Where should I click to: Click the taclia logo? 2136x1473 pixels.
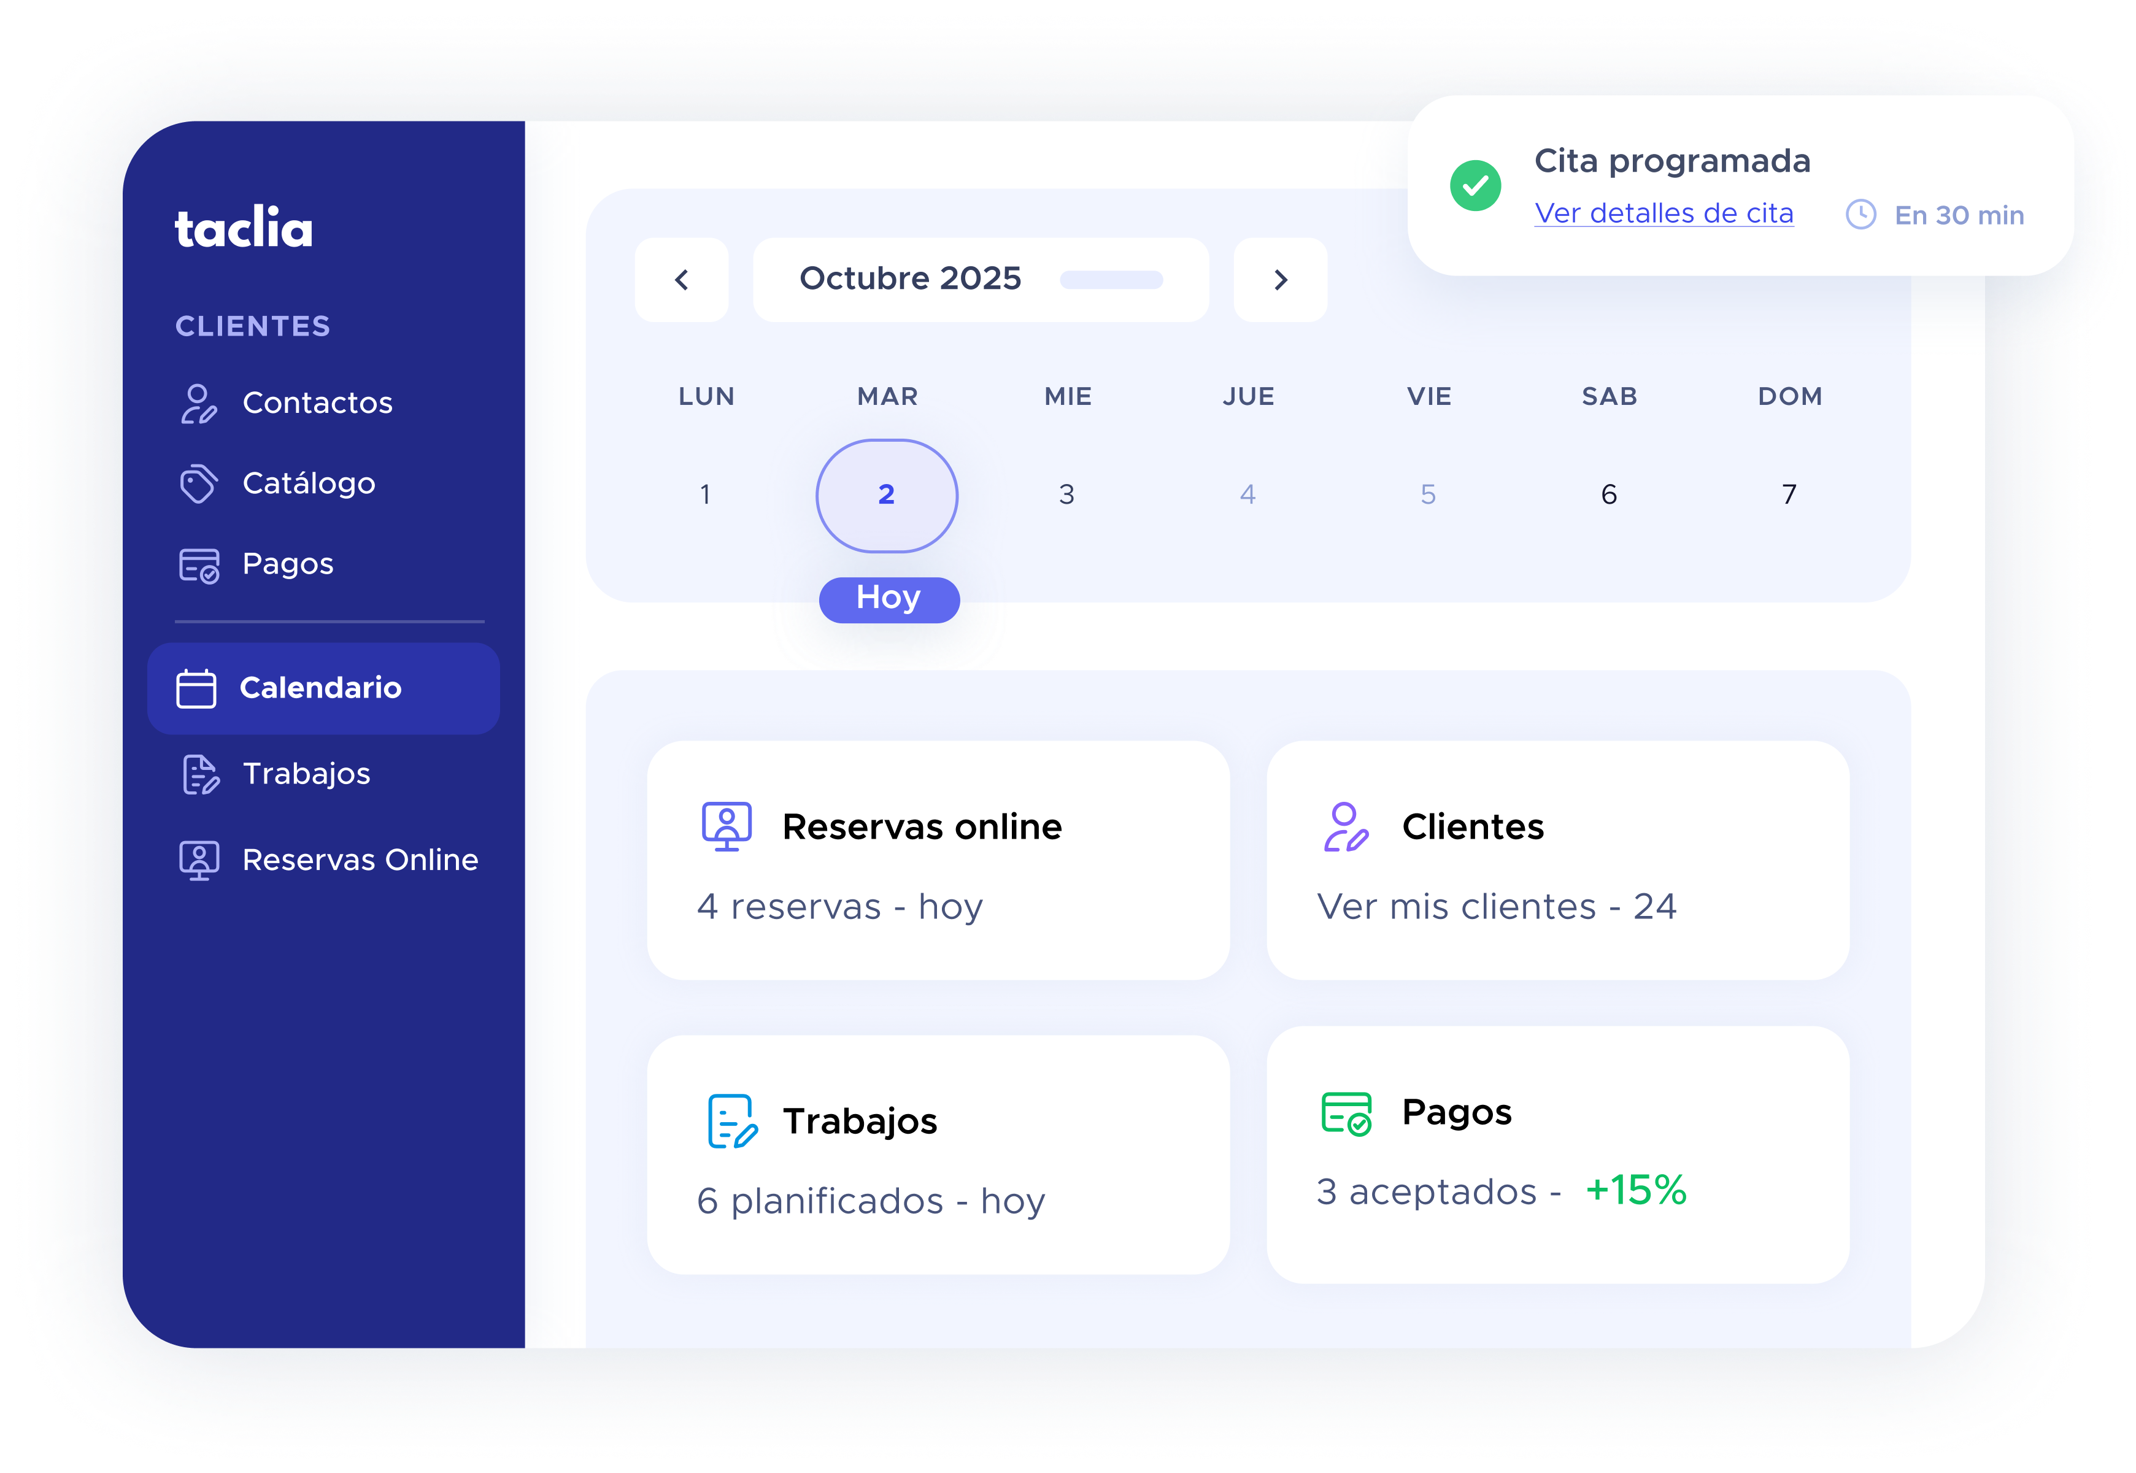[x=244, y=228]
